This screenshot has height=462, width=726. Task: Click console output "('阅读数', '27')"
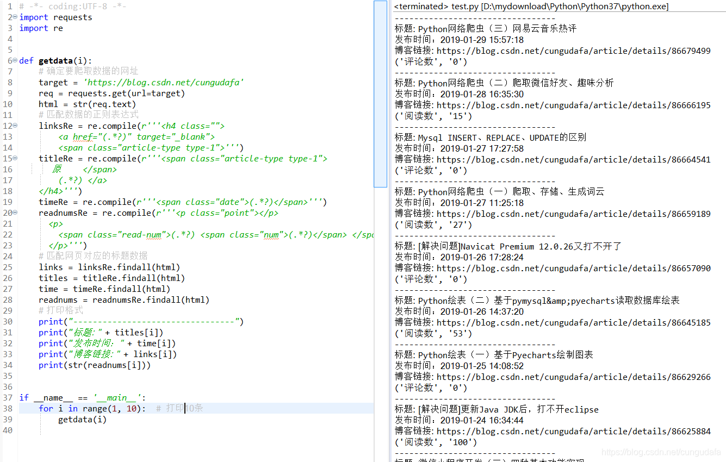pos(433,224)
